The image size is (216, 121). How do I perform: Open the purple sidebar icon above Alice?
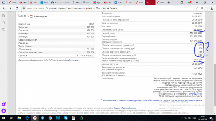tap(4, 104)
